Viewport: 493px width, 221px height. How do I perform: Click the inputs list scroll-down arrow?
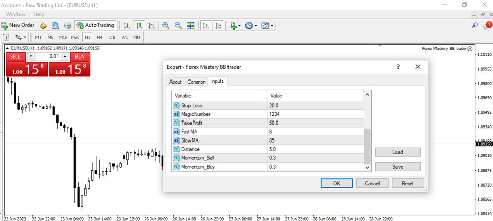(367, 168)
